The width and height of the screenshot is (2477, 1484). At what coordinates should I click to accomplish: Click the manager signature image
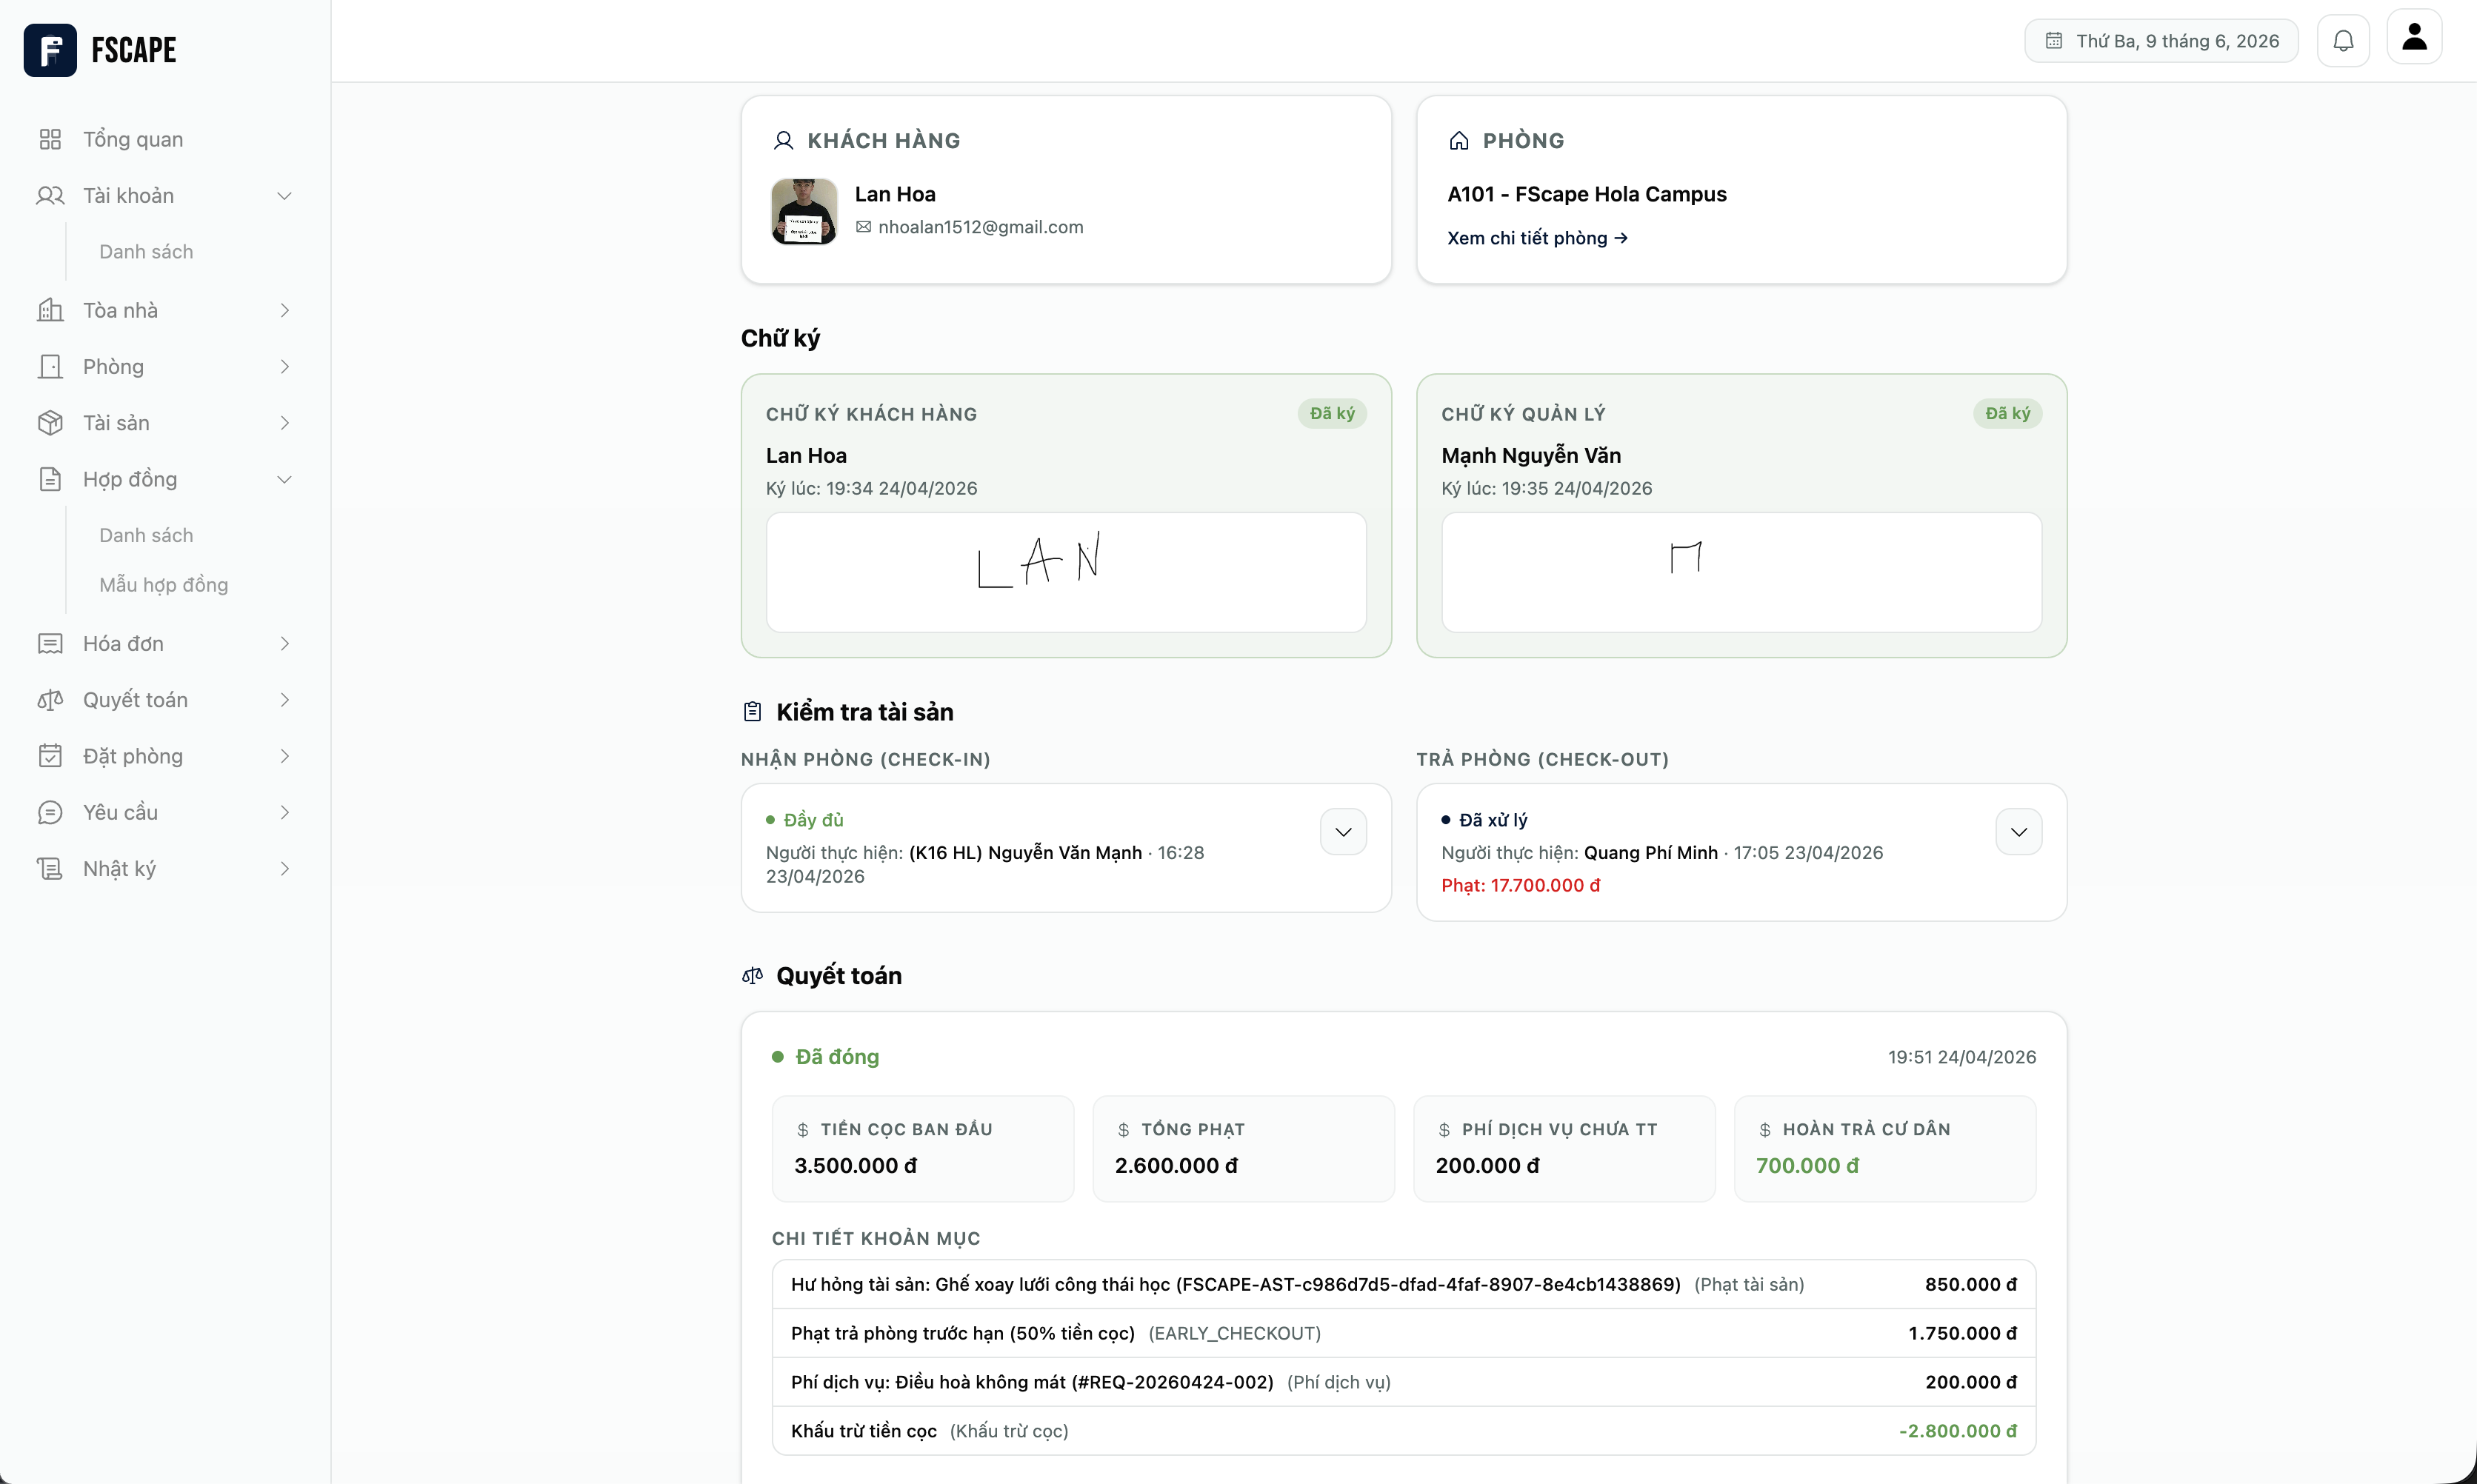click(1741, 572)
